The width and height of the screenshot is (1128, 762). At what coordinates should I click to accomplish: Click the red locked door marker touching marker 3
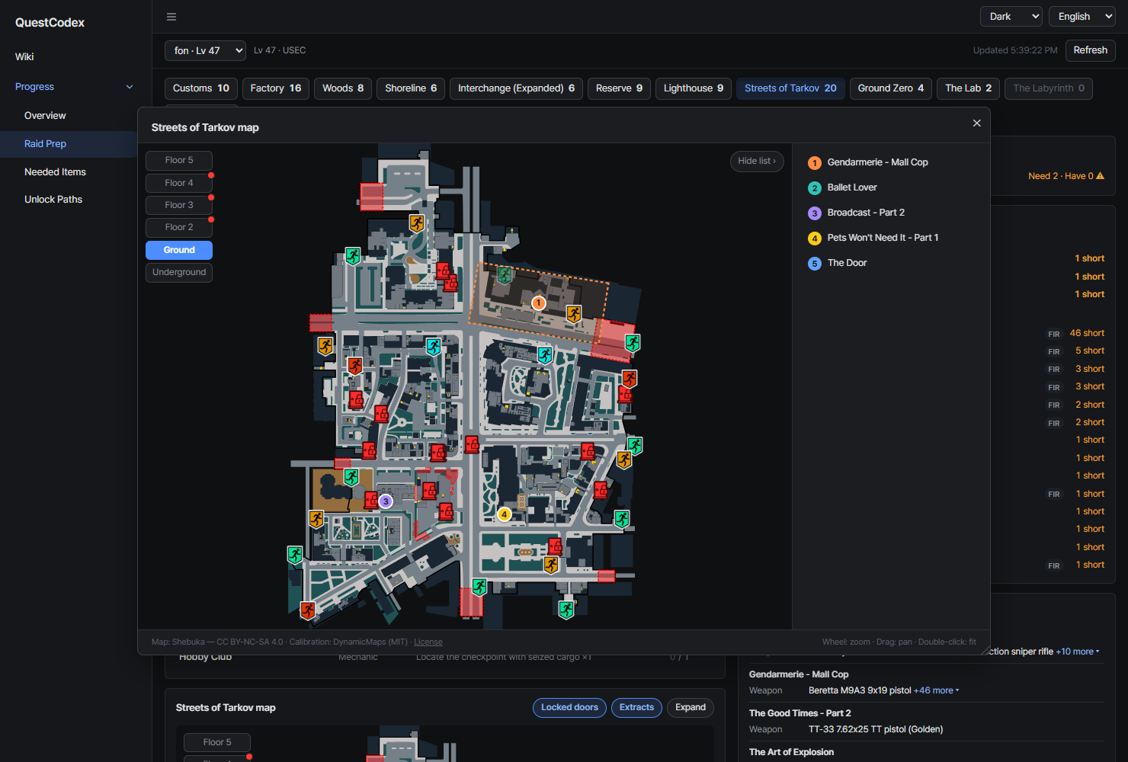point(371,500)
